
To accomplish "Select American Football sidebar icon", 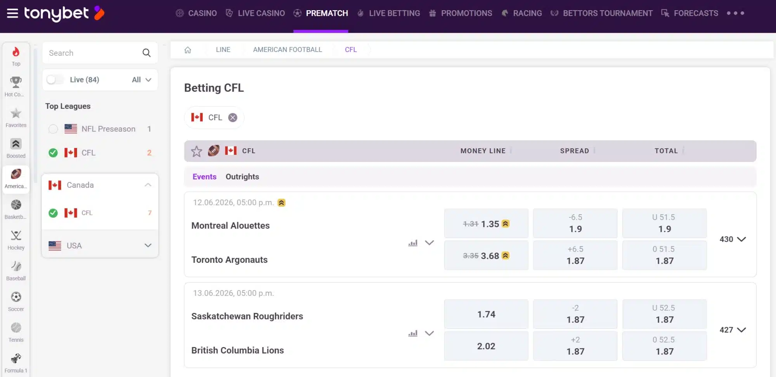I will click(16, 179).
